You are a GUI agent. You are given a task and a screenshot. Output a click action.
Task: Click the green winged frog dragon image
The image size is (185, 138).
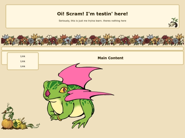click(x=78, y=96)
